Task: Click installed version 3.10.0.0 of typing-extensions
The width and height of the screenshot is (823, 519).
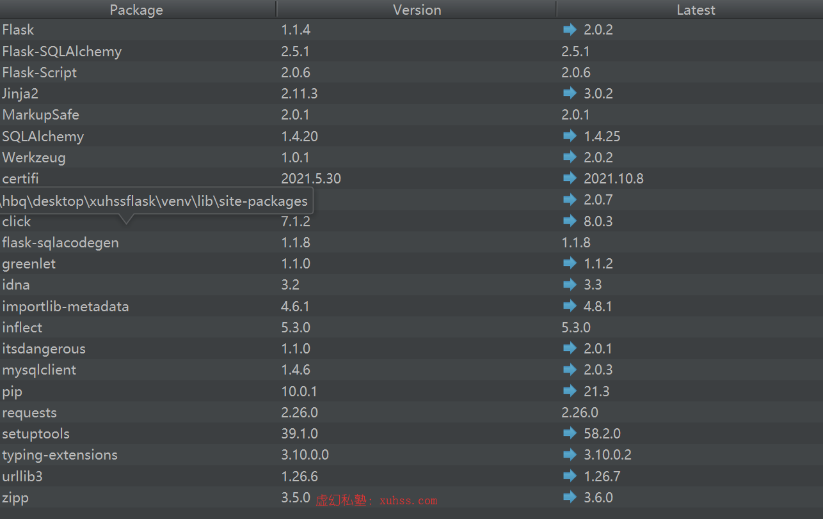Action: click(305, 454)
